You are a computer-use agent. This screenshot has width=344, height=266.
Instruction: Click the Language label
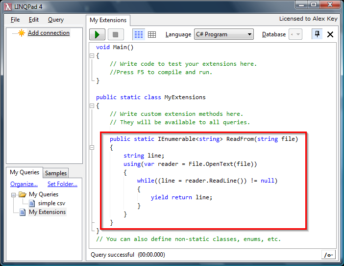178,34
